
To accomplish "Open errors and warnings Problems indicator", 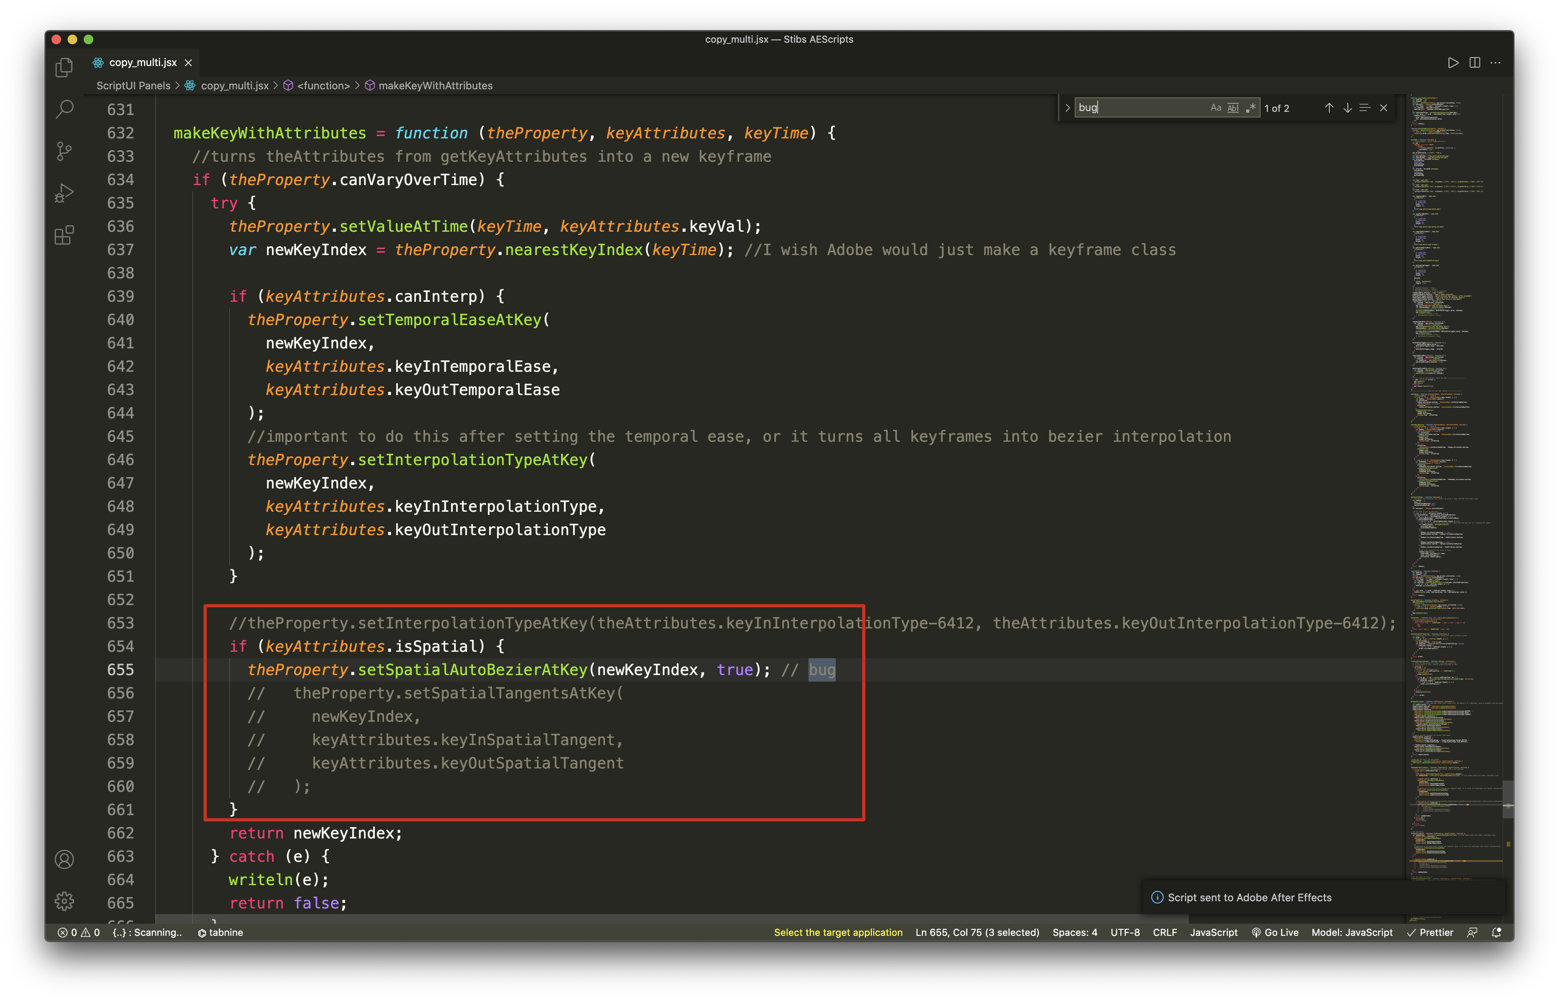I will point(78,932).
